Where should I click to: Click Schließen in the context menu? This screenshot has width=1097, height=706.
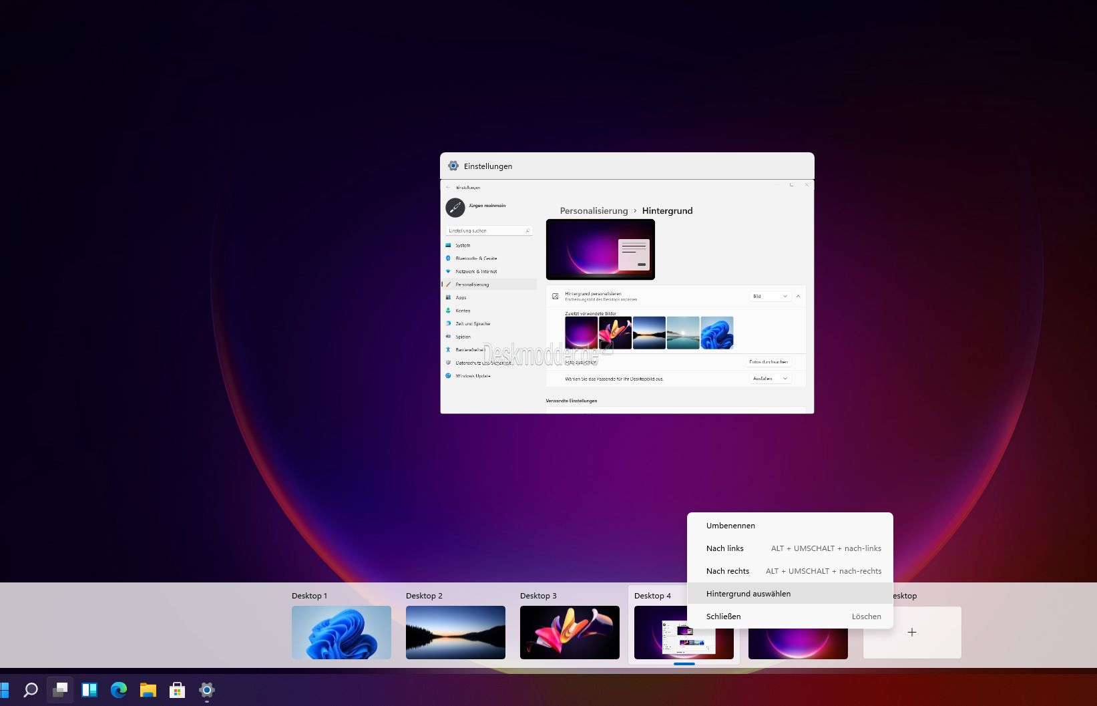coord(724,616)
